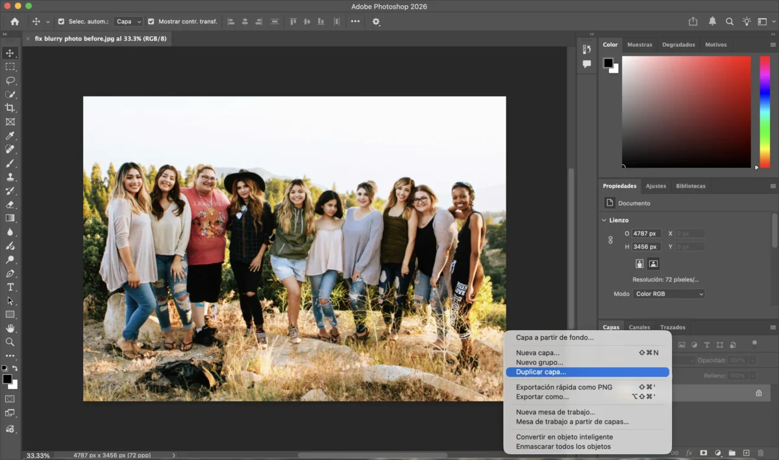
Task: Open the Move tool preset dropdown arrow
Action: pos(47,22)
